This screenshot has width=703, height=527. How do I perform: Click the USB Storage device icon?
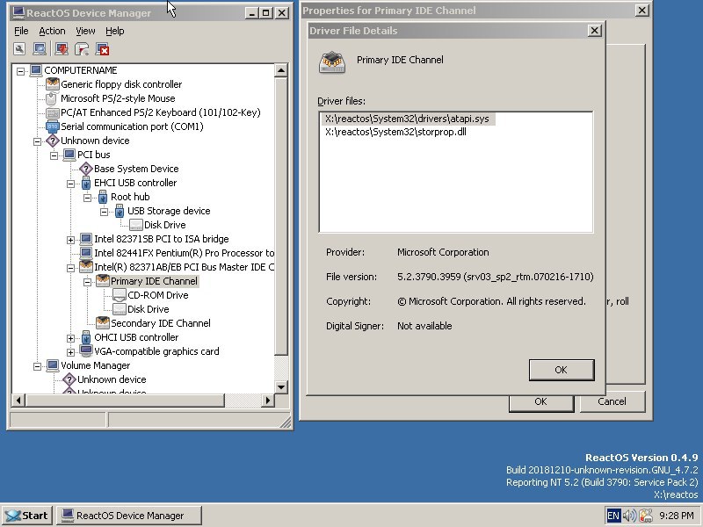120,211
